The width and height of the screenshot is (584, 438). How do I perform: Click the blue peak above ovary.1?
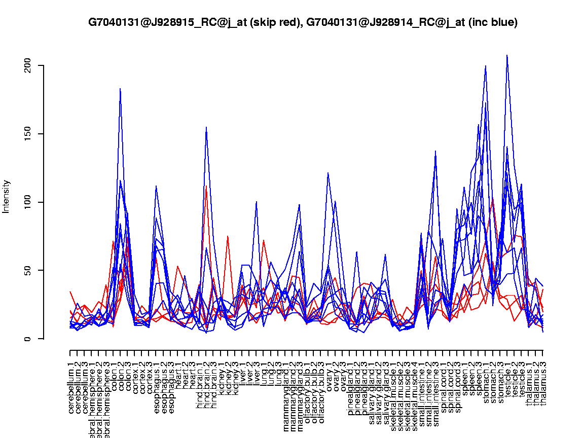coord(328,173)
